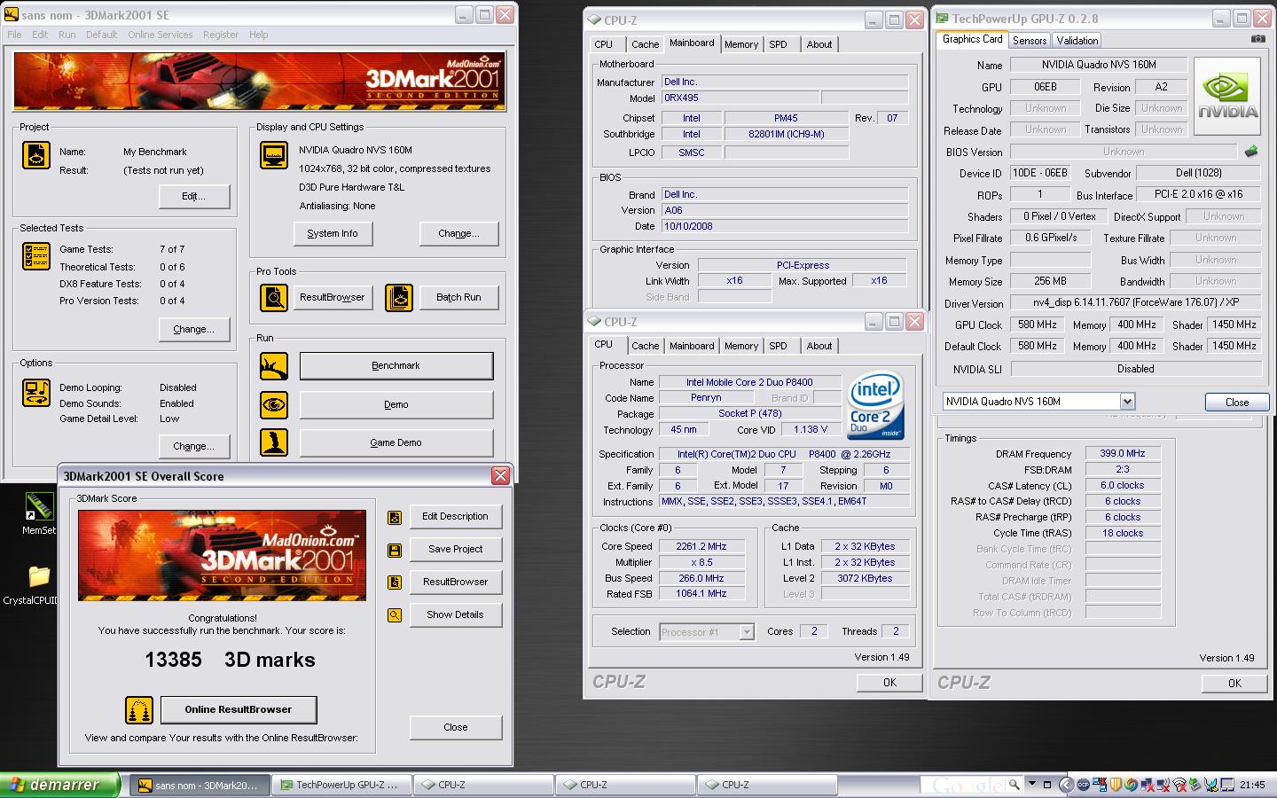The image size is (1277, 798).
Task: Switch to Validation tab in GPU-Z
Action: (x=1077, y=41)
